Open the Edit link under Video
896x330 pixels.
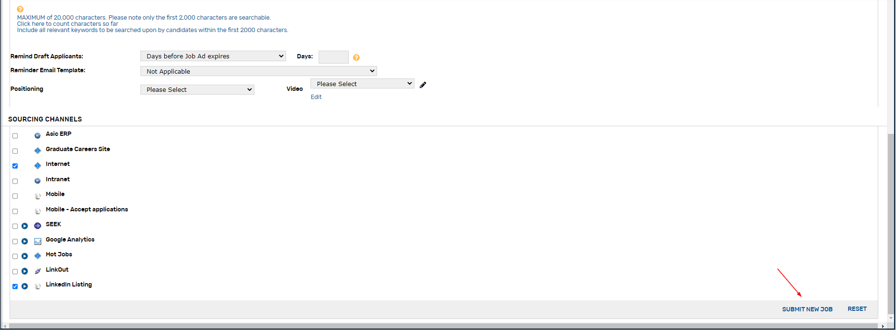(316, 97)
